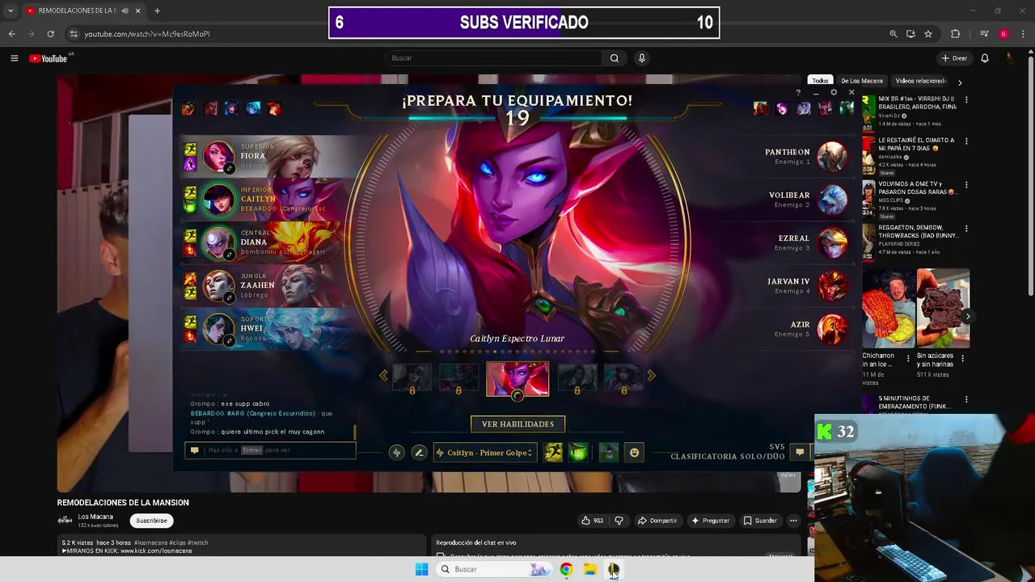The image size is (1035, 582).
Task: Click the Windows taskbar Buscar search box
Action: pos(493,569)
